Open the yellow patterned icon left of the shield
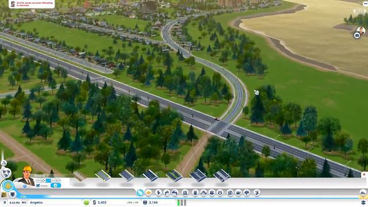This screenshot has height=207, width=368. click(4, 194)
